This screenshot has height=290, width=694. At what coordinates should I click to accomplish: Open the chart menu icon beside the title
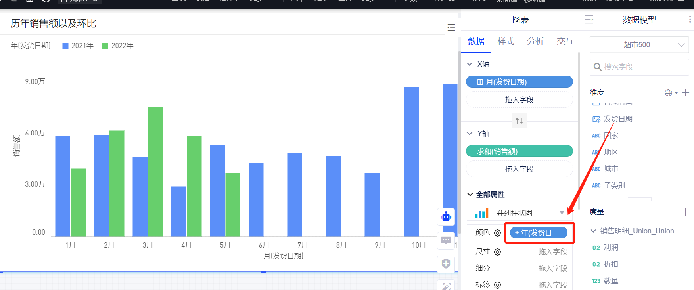[x=451, y=27]
